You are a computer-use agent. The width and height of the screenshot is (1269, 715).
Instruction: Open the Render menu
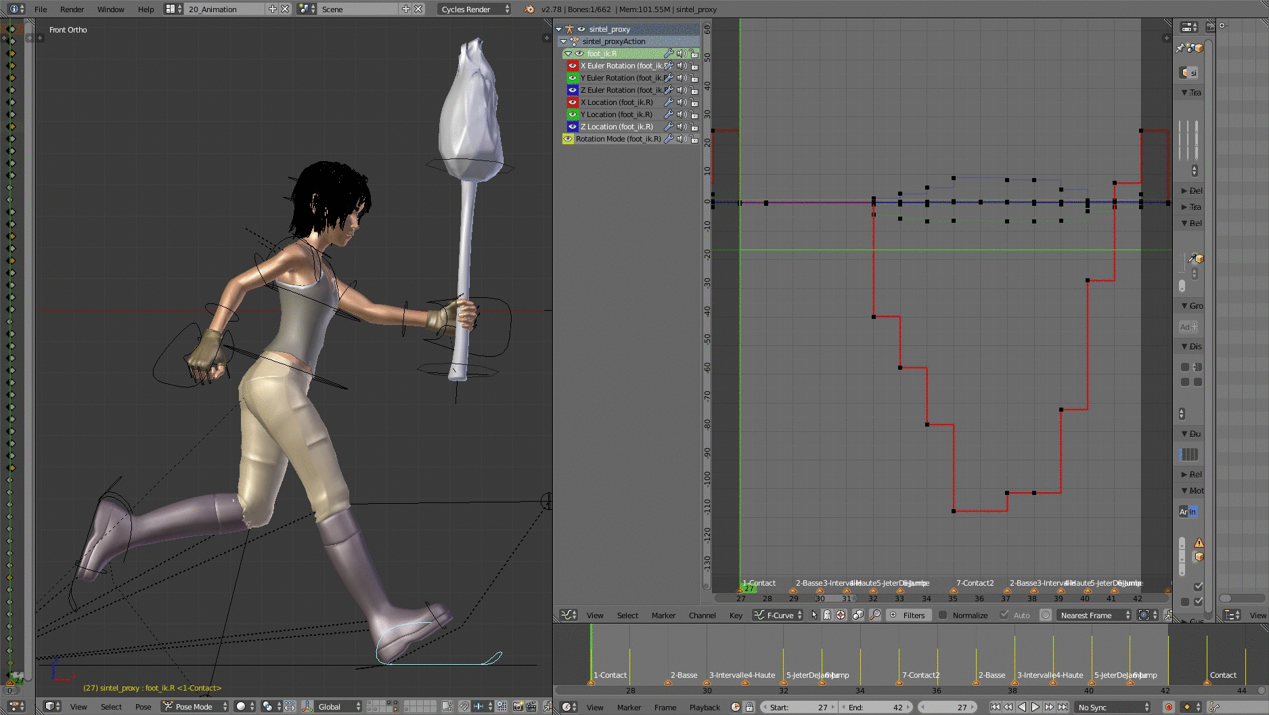point(72,9)
